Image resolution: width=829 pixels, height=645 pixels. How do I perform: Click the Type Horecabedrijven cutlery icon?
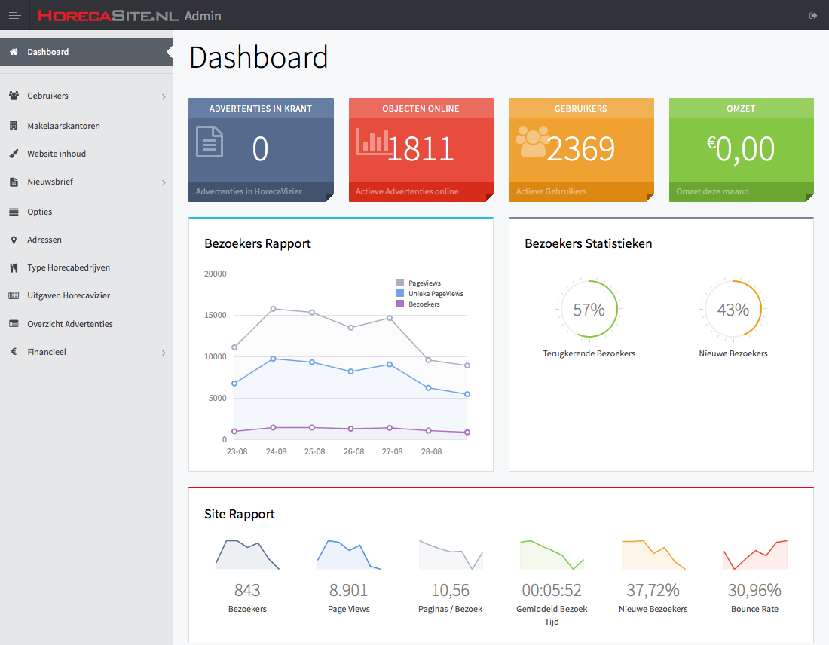(14, 267)
